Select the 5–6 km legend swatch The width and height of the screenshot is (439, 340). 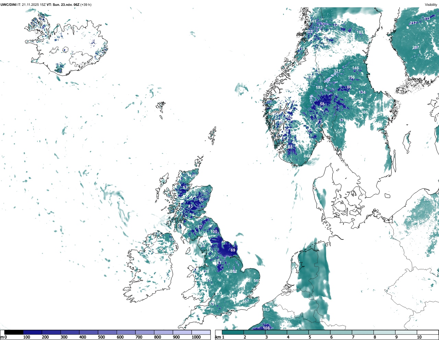point(320,332)
